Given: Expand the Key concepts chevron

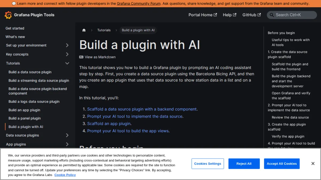Looking at the screenshot, I should (67, 54).
